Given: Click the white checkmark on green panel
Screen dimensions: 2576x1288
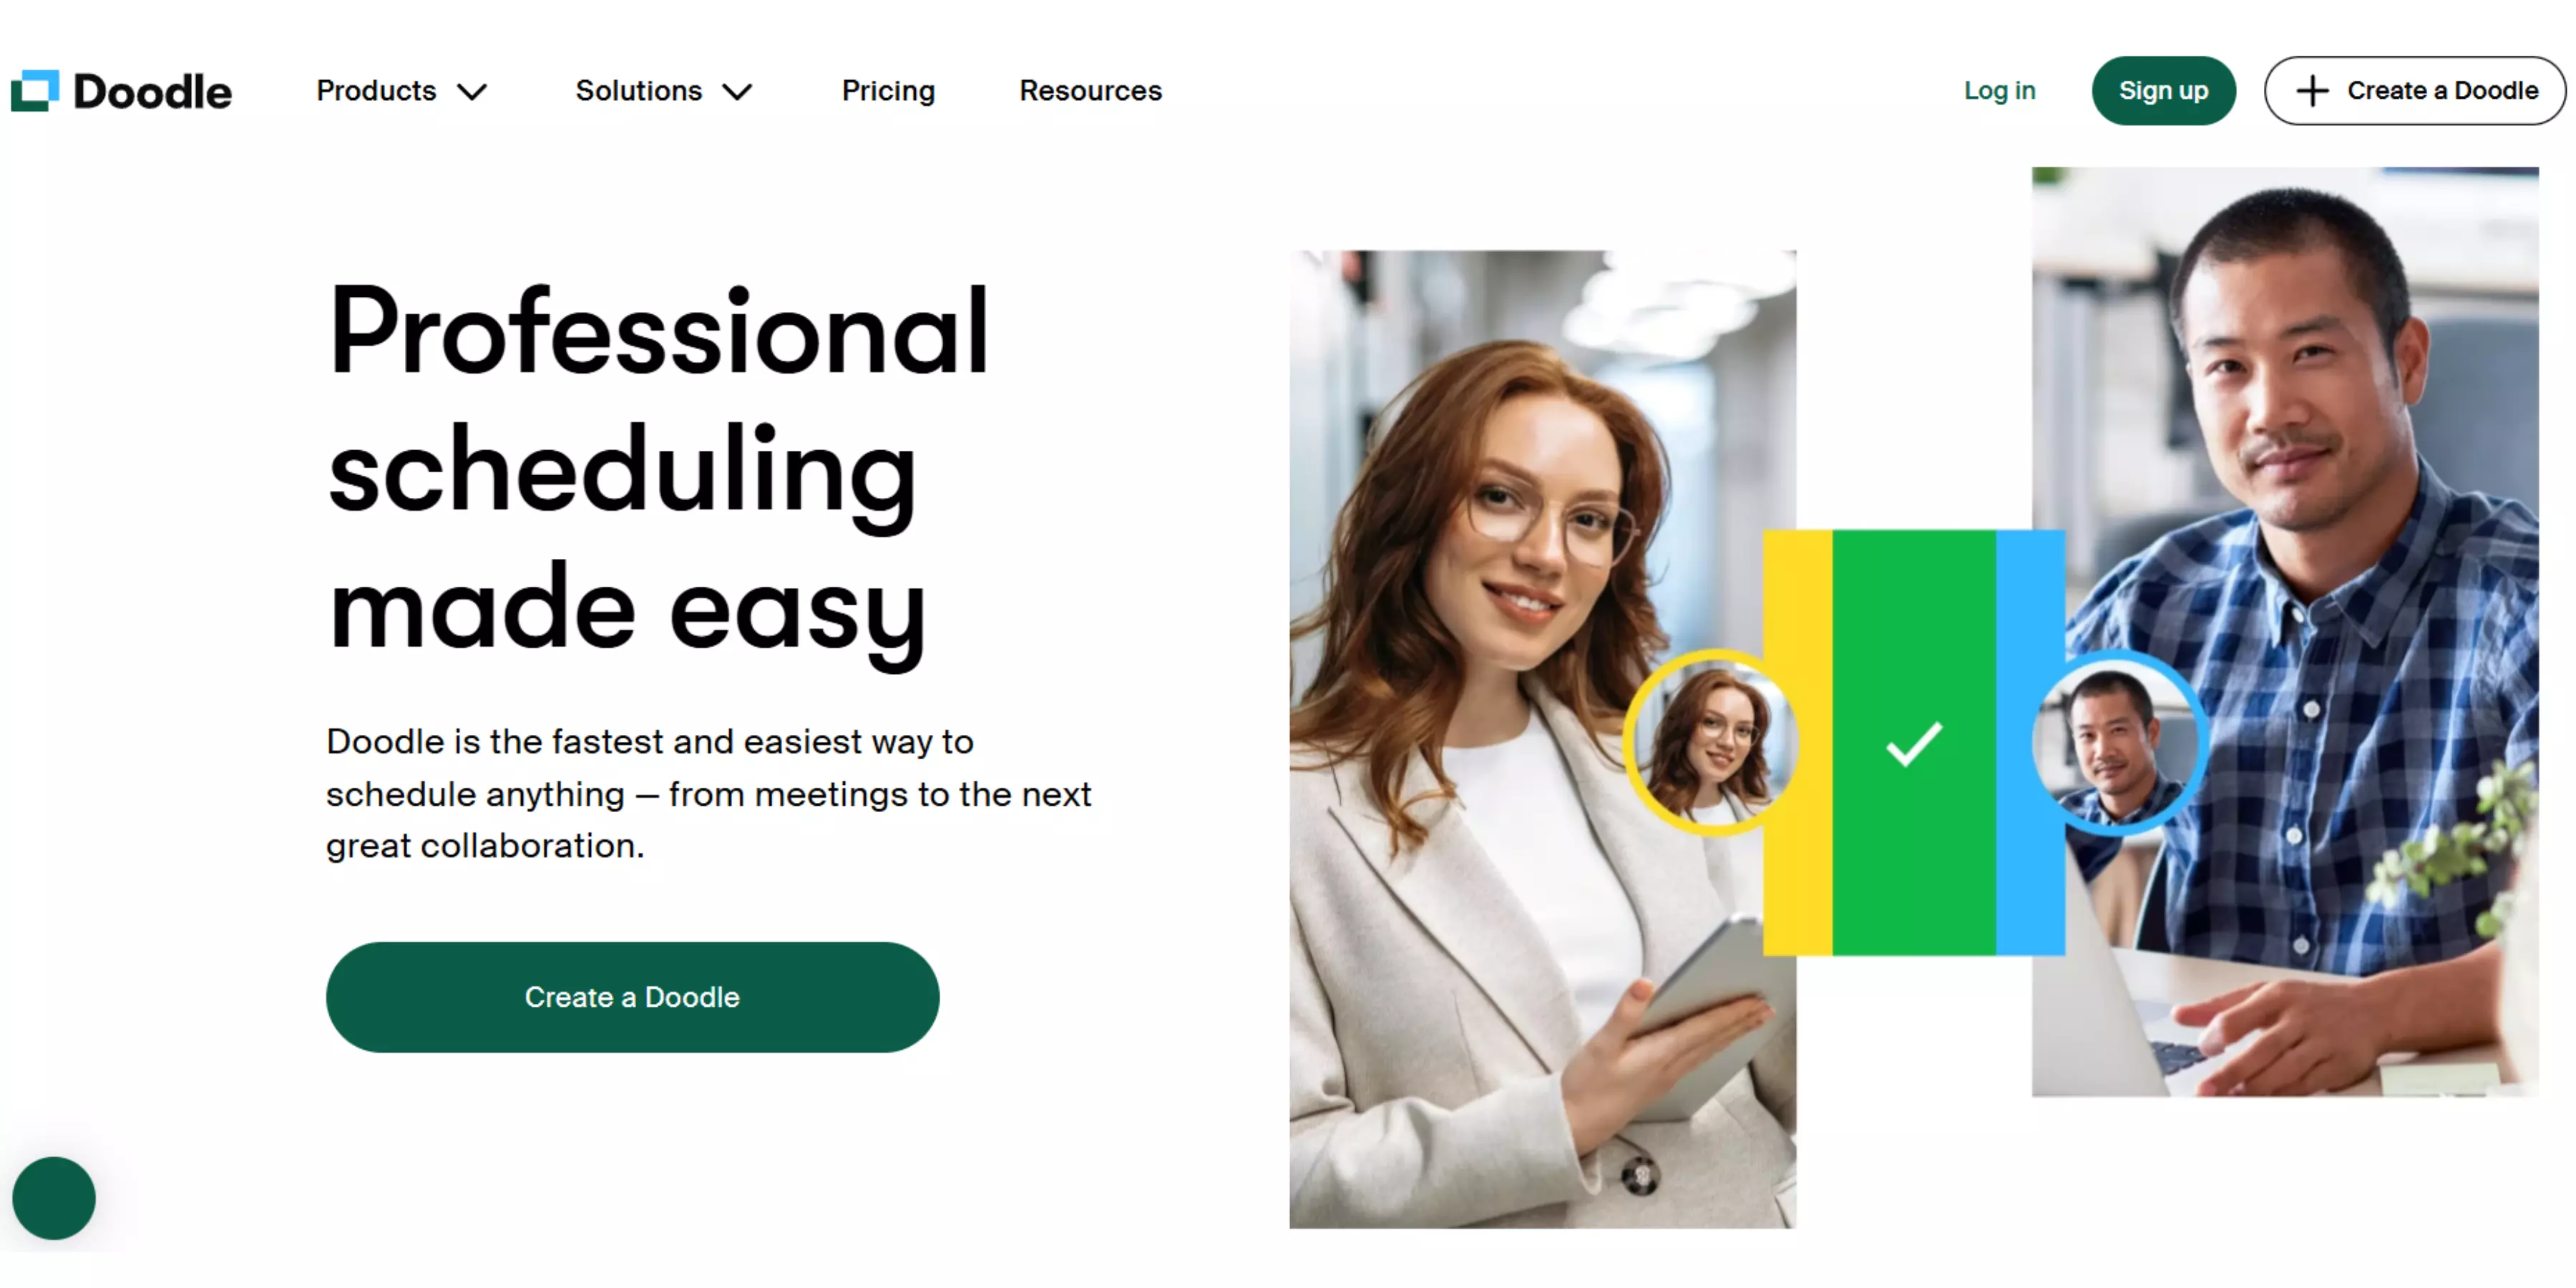Looking at the screenshot, I should pyautogui.click(x=1914, y=744).
